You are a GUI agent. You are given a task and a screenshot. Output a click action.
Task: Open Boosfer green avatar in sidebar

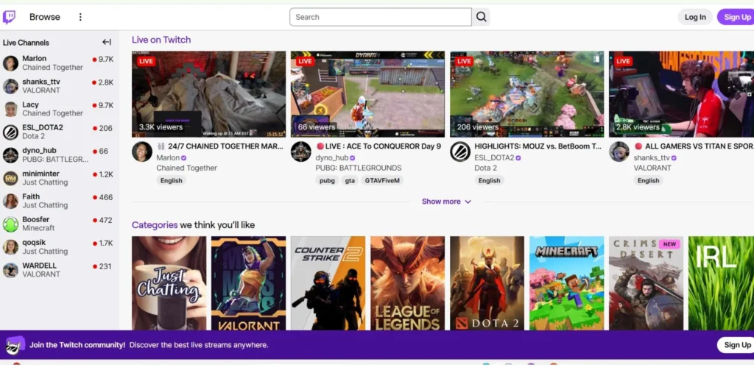[x=10, y=224]
